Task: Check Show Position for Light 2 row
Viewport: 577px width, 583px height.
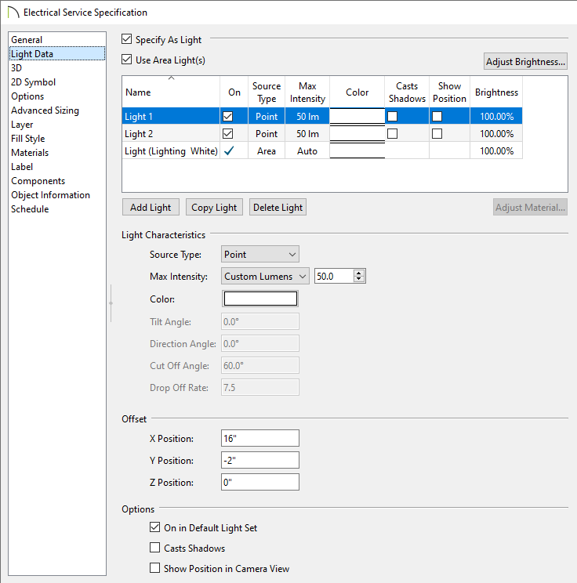Action: [x=437, y=133]
